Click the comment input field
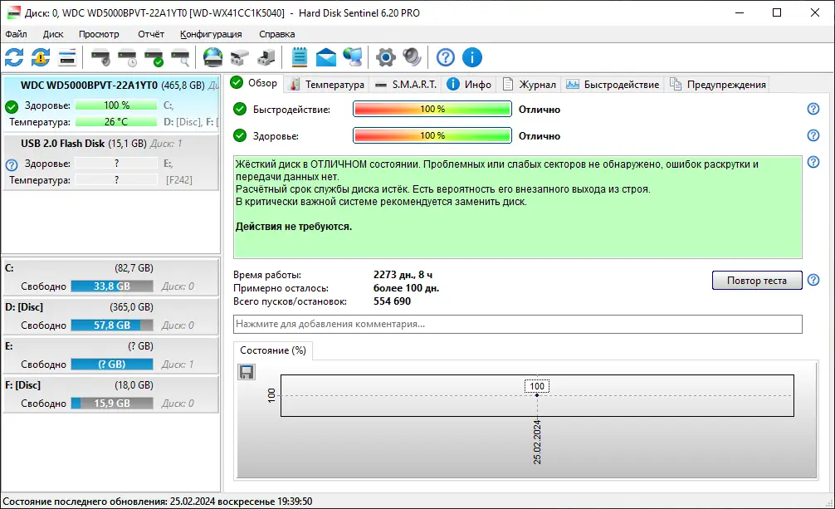This screenshot has width=835, height=509. coord(518,325)
